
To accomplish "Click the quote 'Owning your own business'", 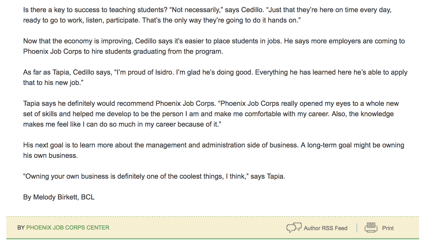I will click(154, 176).
